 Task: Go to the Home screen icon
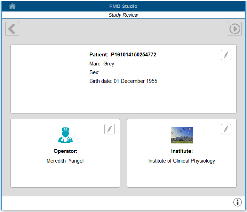[x=12, y=6]
